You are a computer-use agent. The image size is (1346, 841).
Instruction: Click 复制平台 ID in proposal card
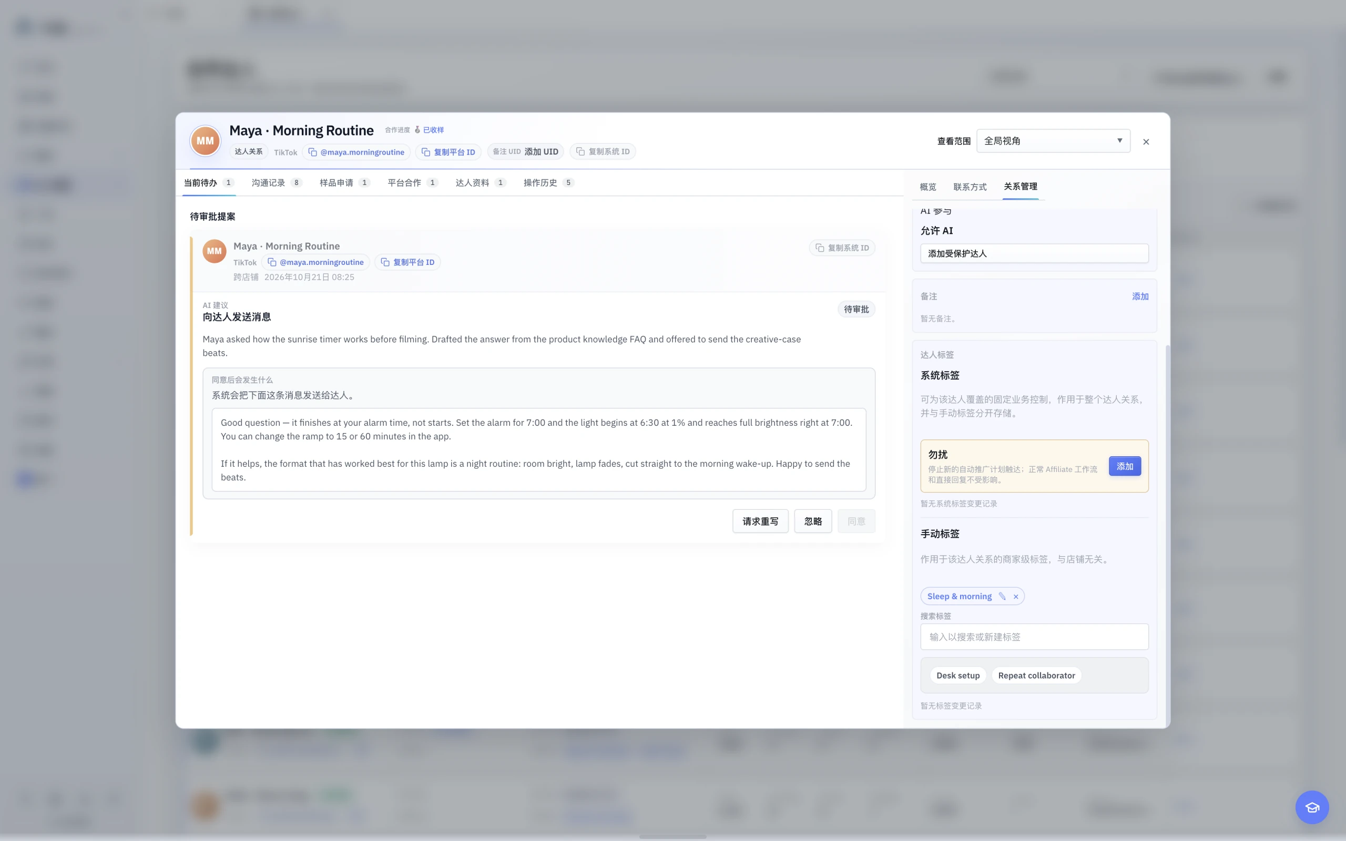(407, 262)
